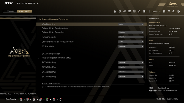This screenshot has height=103, width=184.
Task: Open the Onboard LAN Controller dropdown
Action: (131, 32)
